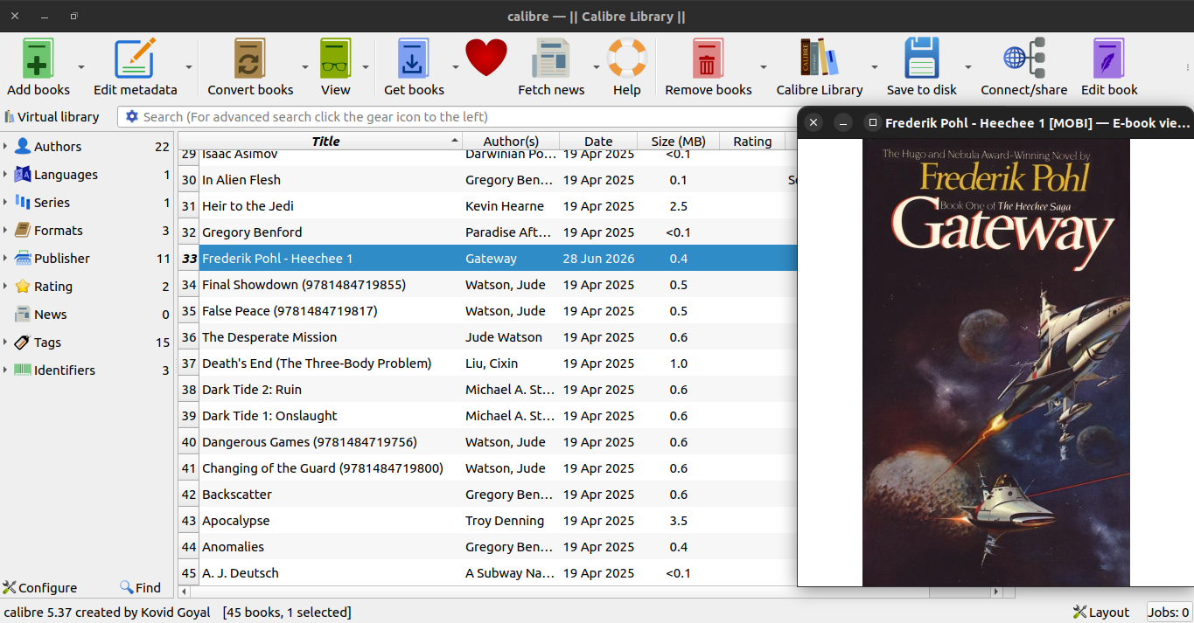Open the Add books dropdown arrow
The height and width of the screenshot is (623, 1194).
(81, 66)
